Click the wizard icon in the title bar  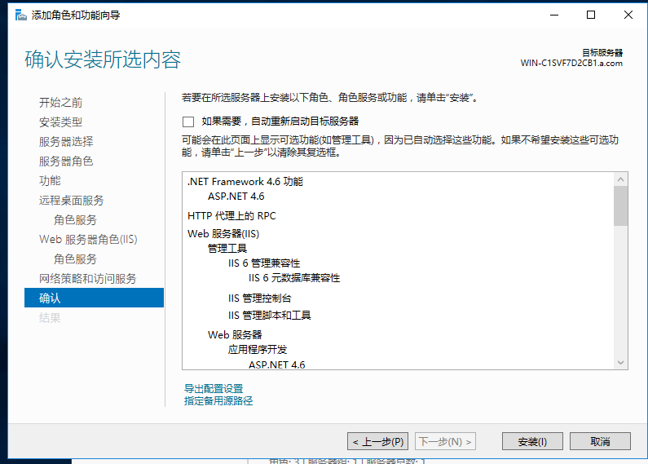[20, 15]
